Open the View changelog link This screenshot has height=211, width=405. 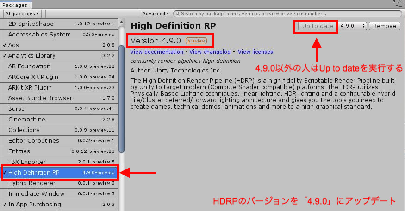point(210,52)
